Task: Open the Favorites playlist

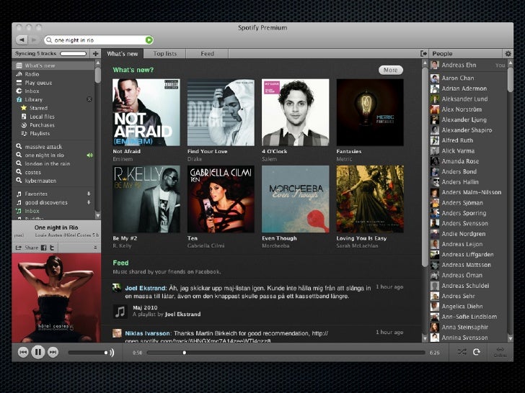Action: coord(36,194)
